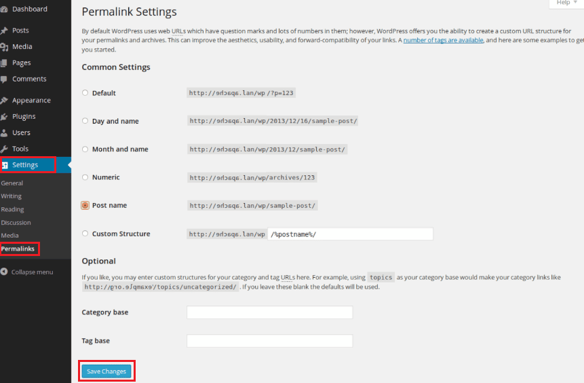Viewport: 584px width, 383px height.
Task: Select the Numeric permalink option
Action: tap(85, 177)
